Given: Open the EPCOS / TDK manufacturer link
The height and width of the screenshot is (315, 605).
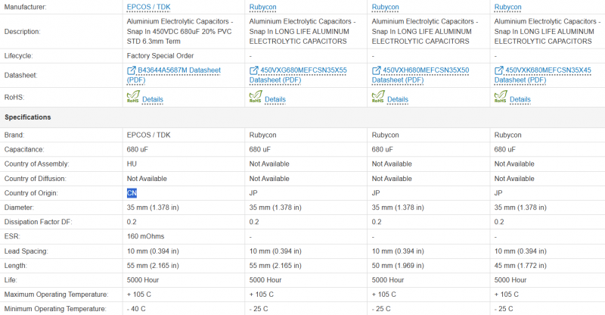Looking at the screenshot, I should 148,7.
